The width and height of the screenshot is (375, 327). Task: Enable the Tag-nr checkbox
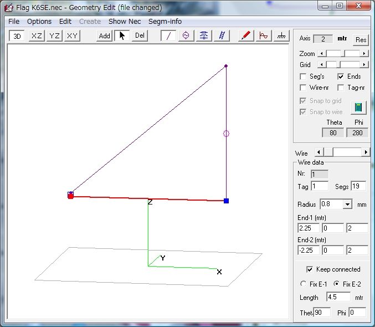341,88
